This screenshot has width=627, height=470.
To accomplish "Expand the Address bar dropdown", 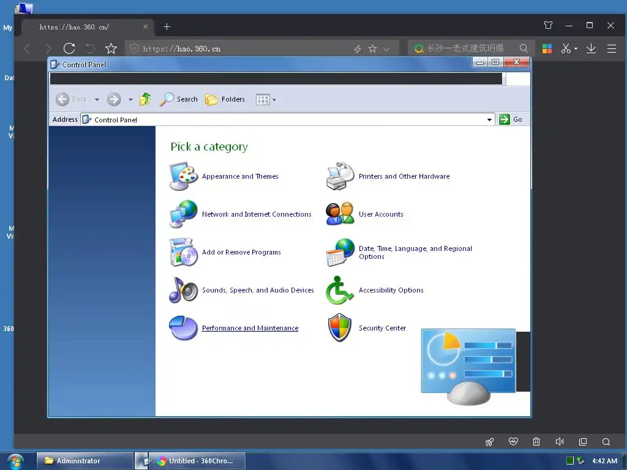I will (489, 119).
